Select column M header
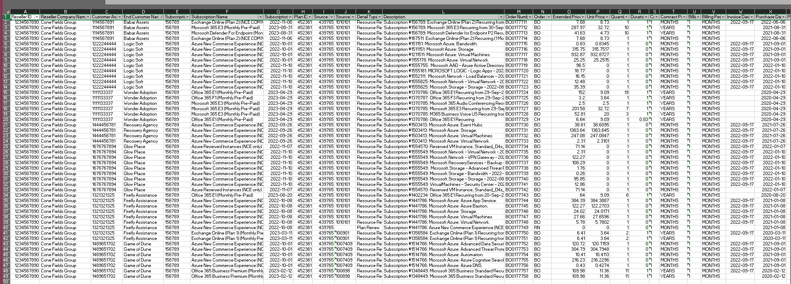This screenshot has height=284, width=791. pyautogui.click(x=519, y=12)
